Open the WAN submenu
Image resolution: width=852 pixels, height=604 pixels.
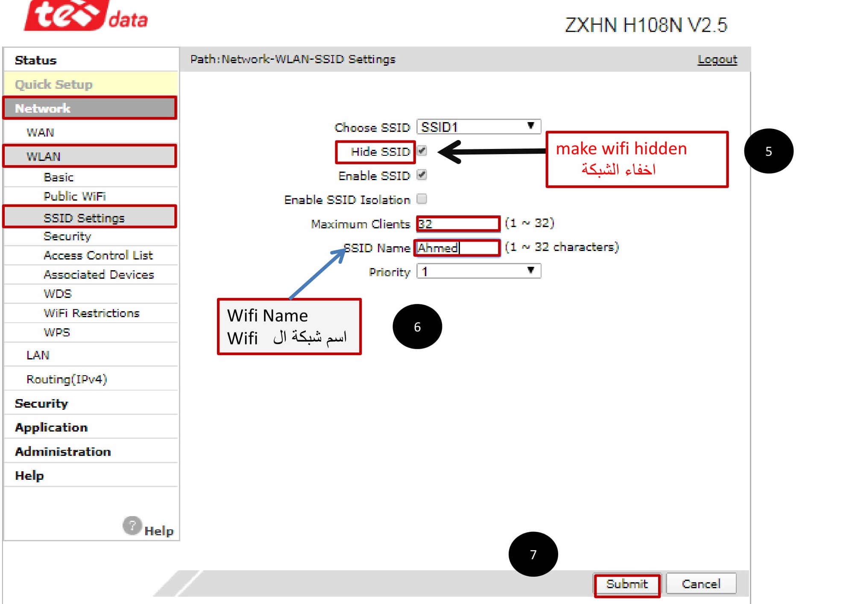(91, 132)
